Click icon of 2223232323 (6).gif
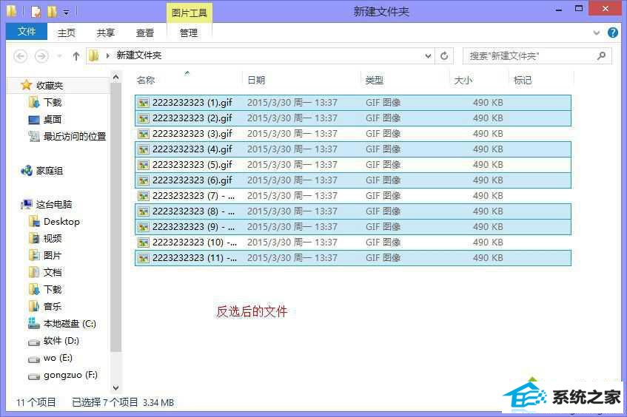The width and height of the screenshot is (627, 417). tap(143, 180)
